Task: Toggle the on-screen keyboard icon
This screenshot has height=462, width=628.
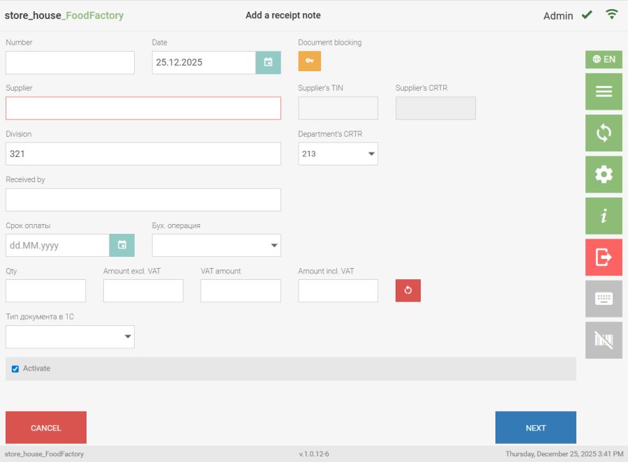Action: [604, 299]
